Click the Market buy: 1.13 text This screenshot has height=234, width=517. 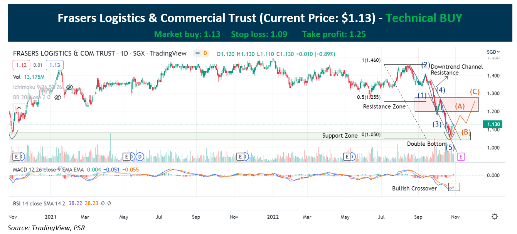(187, 34)
